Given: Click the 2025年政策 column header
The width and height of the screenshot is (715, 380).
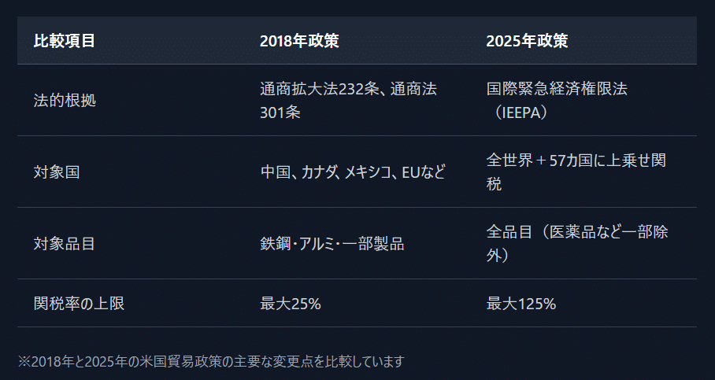Looking at the screenshot, I should tap(527, 41).
